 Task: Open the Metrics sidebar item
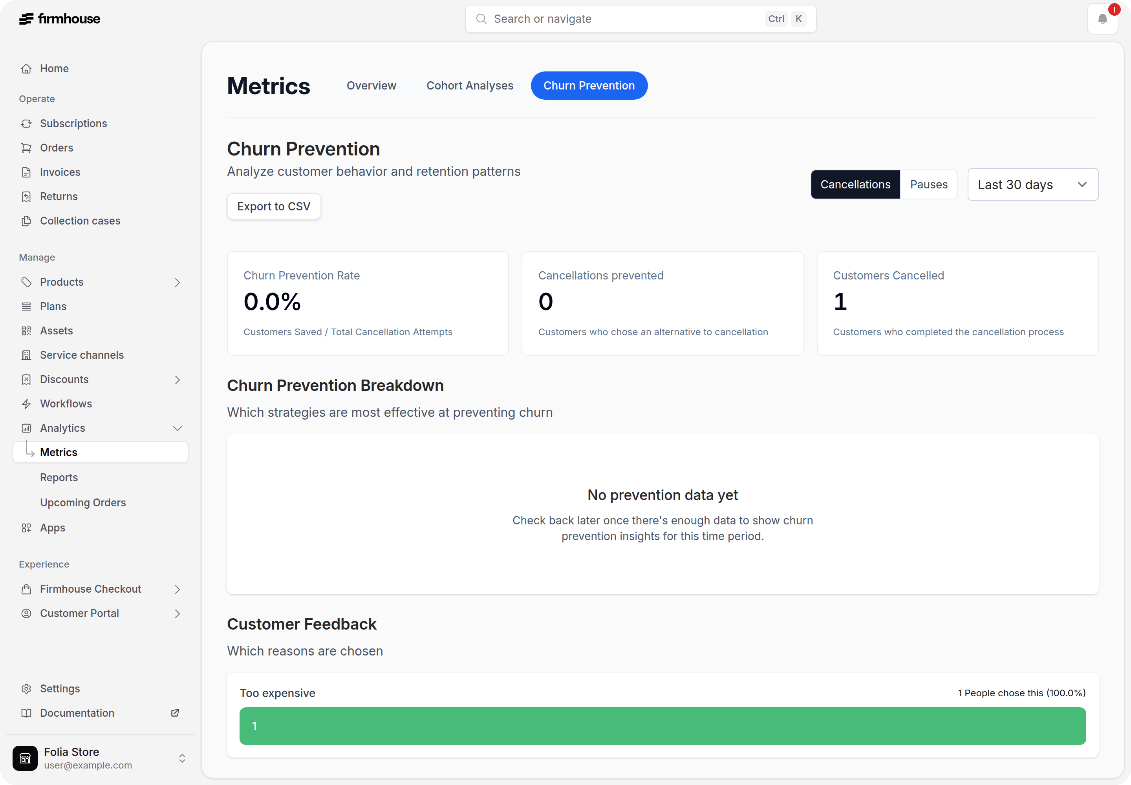point(101,452)
